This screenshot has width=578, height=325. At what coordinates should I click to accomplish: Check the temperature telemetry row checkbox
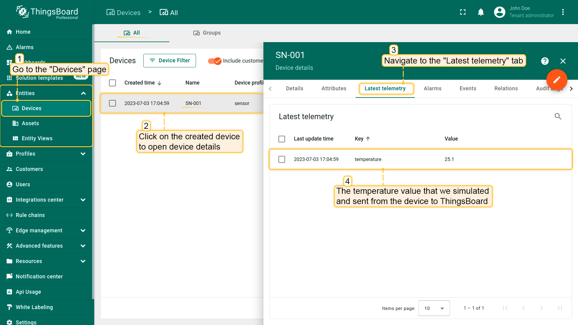(282, 159)
